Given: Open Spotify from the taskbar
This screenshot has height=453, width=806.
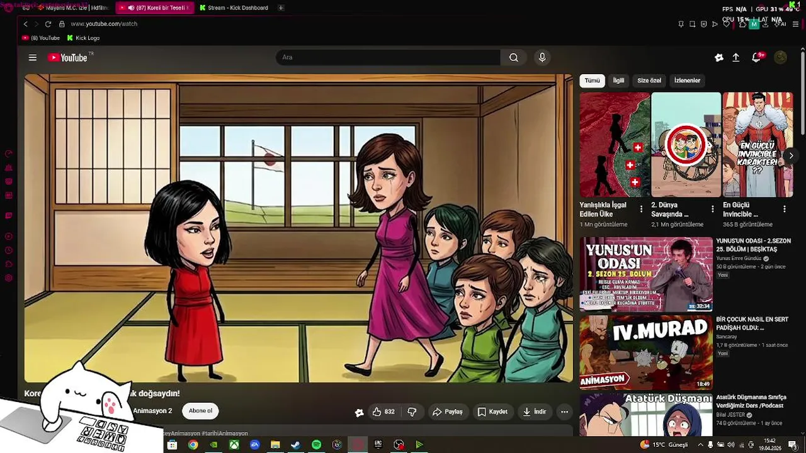Looking at the screenshot, I should coord(316,445).
